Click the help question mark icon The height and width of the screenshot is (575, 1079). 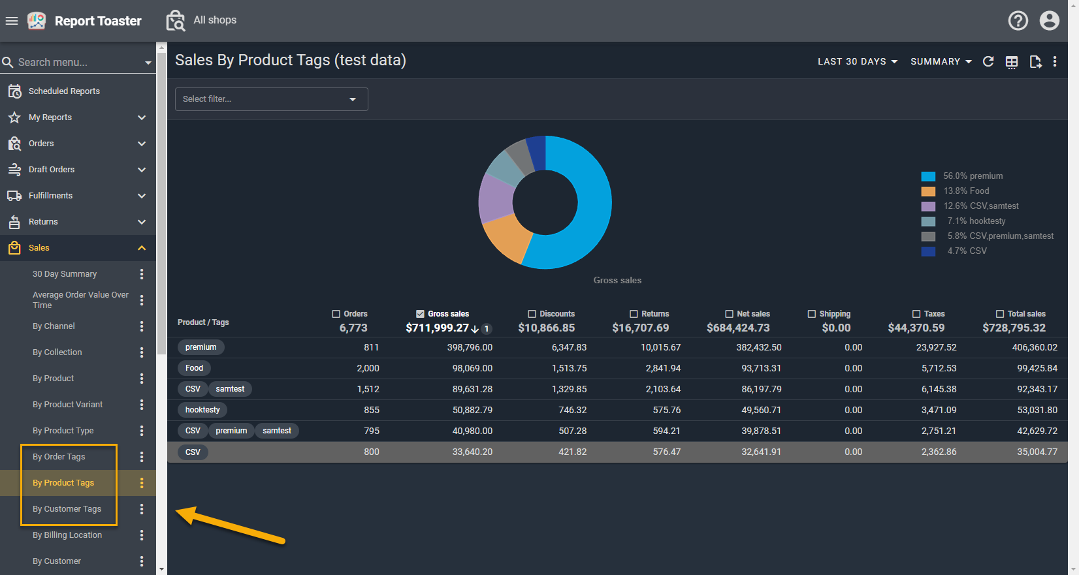1018,21
